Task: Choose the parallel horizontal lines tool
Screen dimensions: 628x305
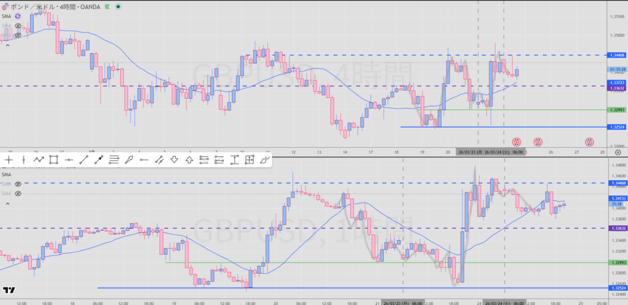Action: (x=113, y=160)
